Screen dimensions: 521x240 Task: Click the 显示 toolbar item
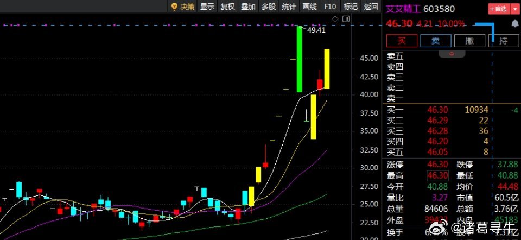pos(207,7)
